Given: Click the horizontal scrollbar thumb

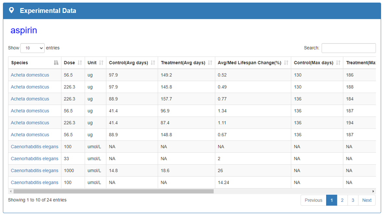Looking at the screenshot, I should click(x=114, y=191).
